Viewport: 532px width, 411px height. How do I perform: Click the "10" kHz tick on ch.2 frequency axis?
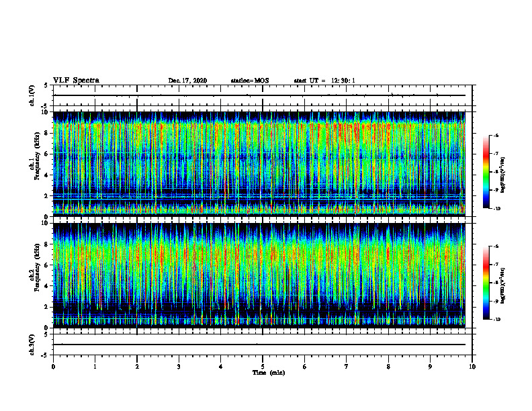tap(46, 223)
